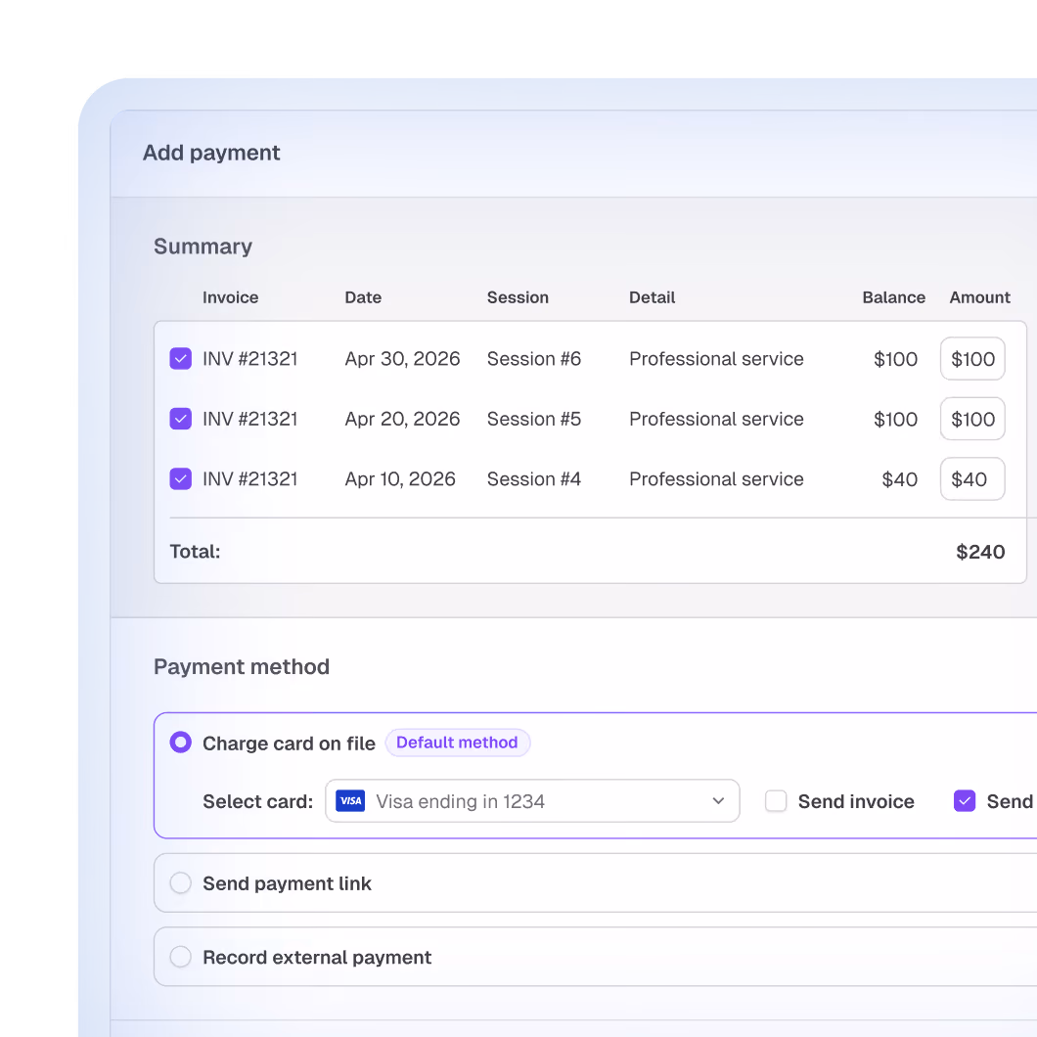Uncheck the Session #5 invoice checkbox
1037x1037 pixels.
point(181,419)
